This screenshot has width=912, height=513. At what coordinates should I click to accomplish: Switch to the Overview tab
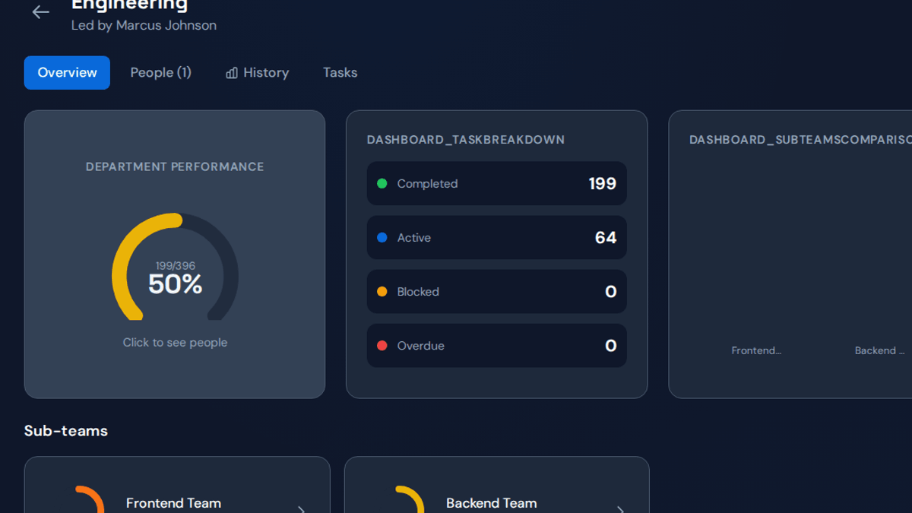(67, 73)
